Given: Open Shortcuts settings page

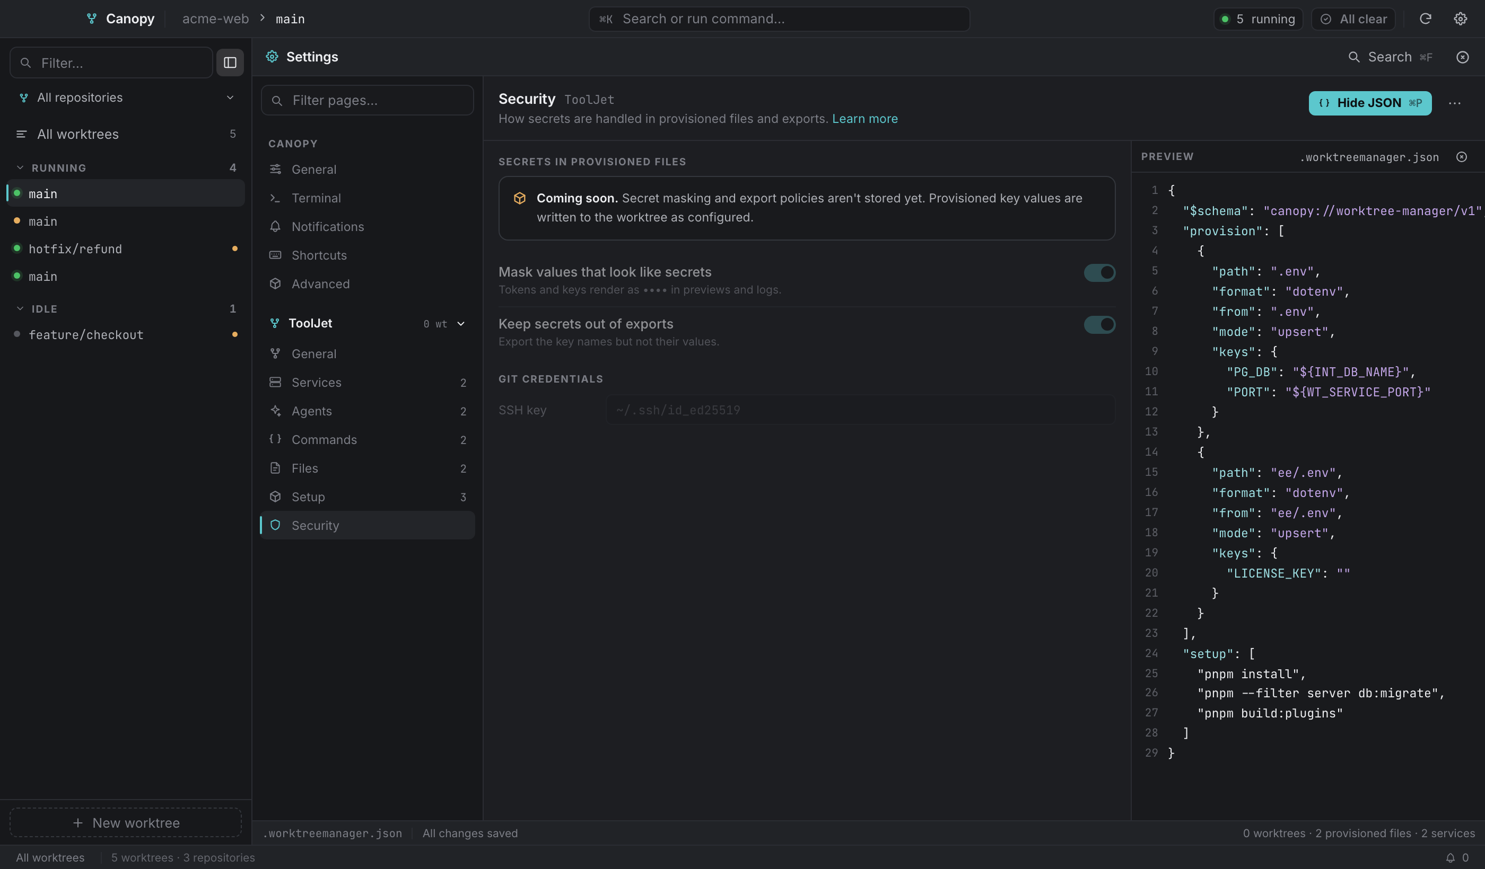Looking at the screenshot, I should (367, 255).
